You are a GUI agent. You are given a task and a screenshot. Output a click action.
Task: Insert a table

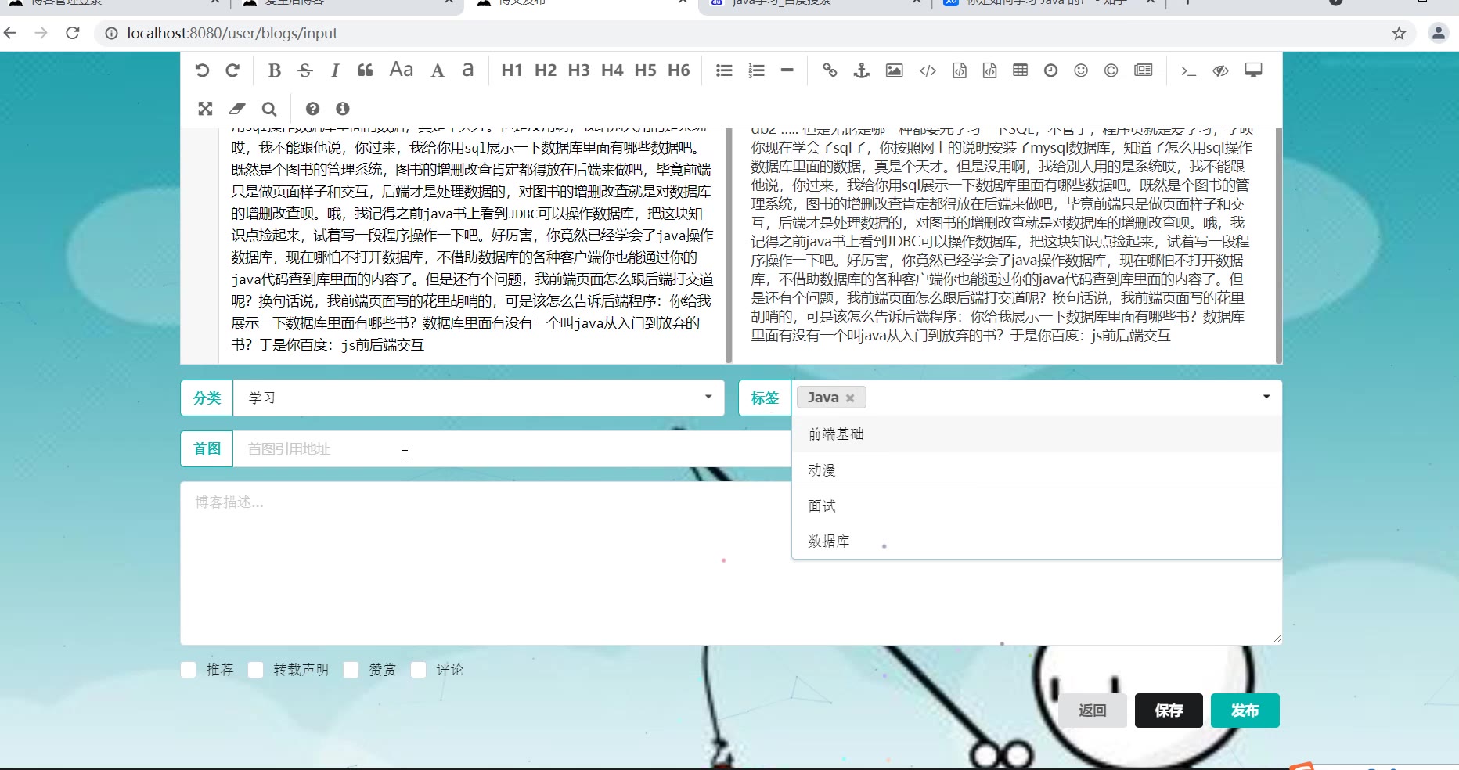(1020, 70)
